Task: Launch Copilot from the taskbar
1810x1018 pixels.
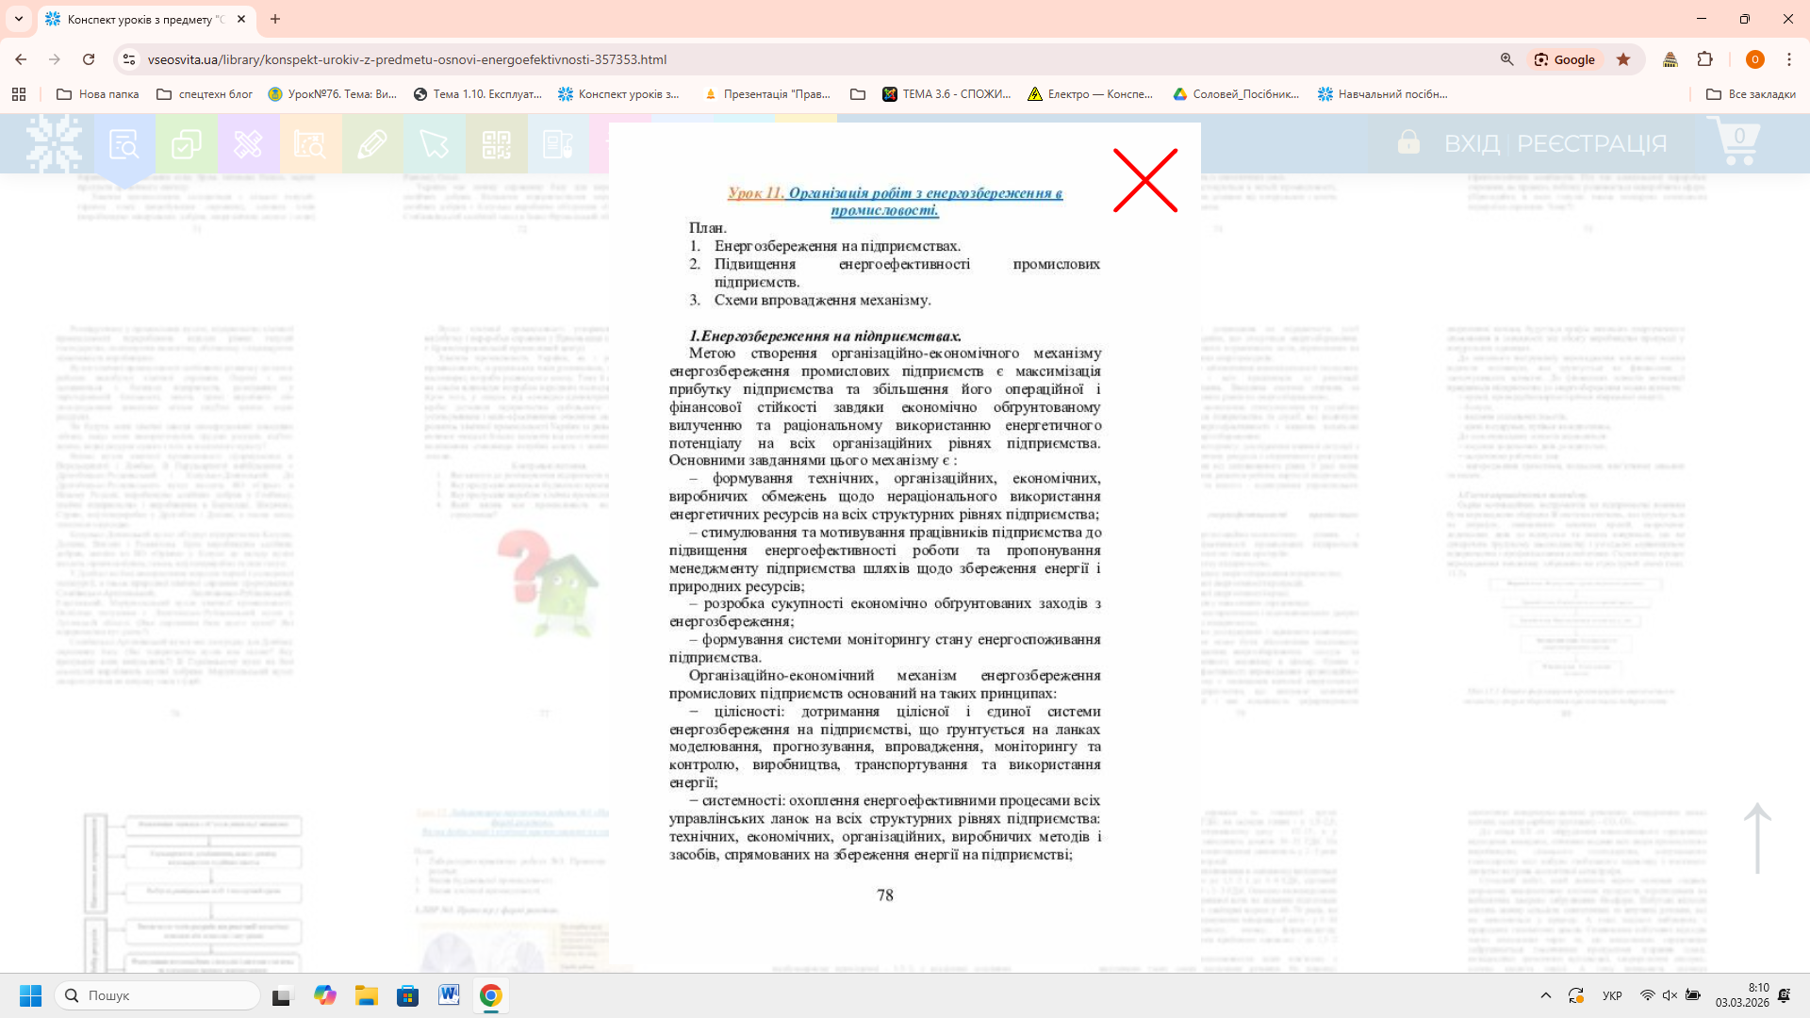Action: coord(325,995)
